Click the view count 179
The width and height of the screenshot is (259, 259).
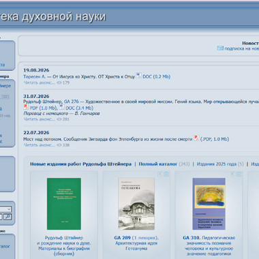pyautogui.click(x=66, y=82)
